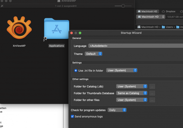Open the Language Autodetect dropdown

136,46
